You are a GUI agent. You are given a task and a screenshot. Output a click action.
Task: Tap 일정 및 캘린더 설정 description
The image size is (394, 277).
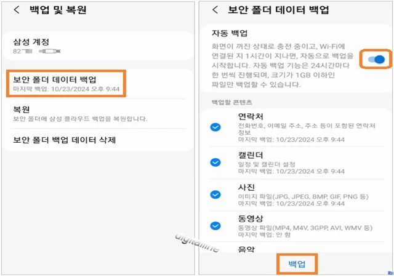click(267, 164)
